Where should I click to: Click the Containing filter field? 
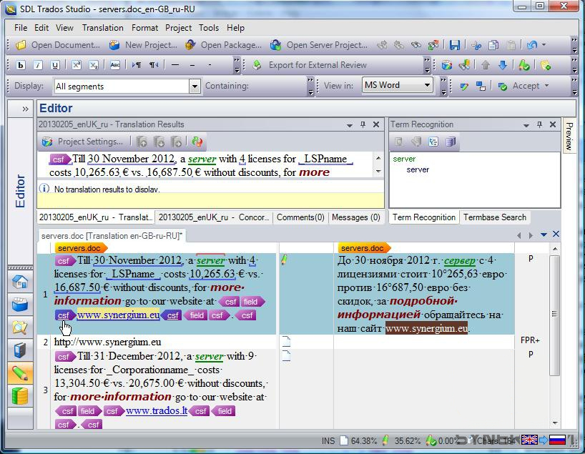coord(278,86)
